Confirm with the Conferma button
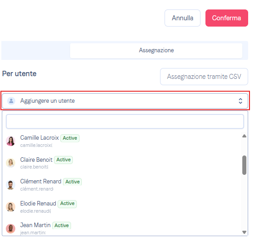Viewport: 254px width, 242px height. 227,18
